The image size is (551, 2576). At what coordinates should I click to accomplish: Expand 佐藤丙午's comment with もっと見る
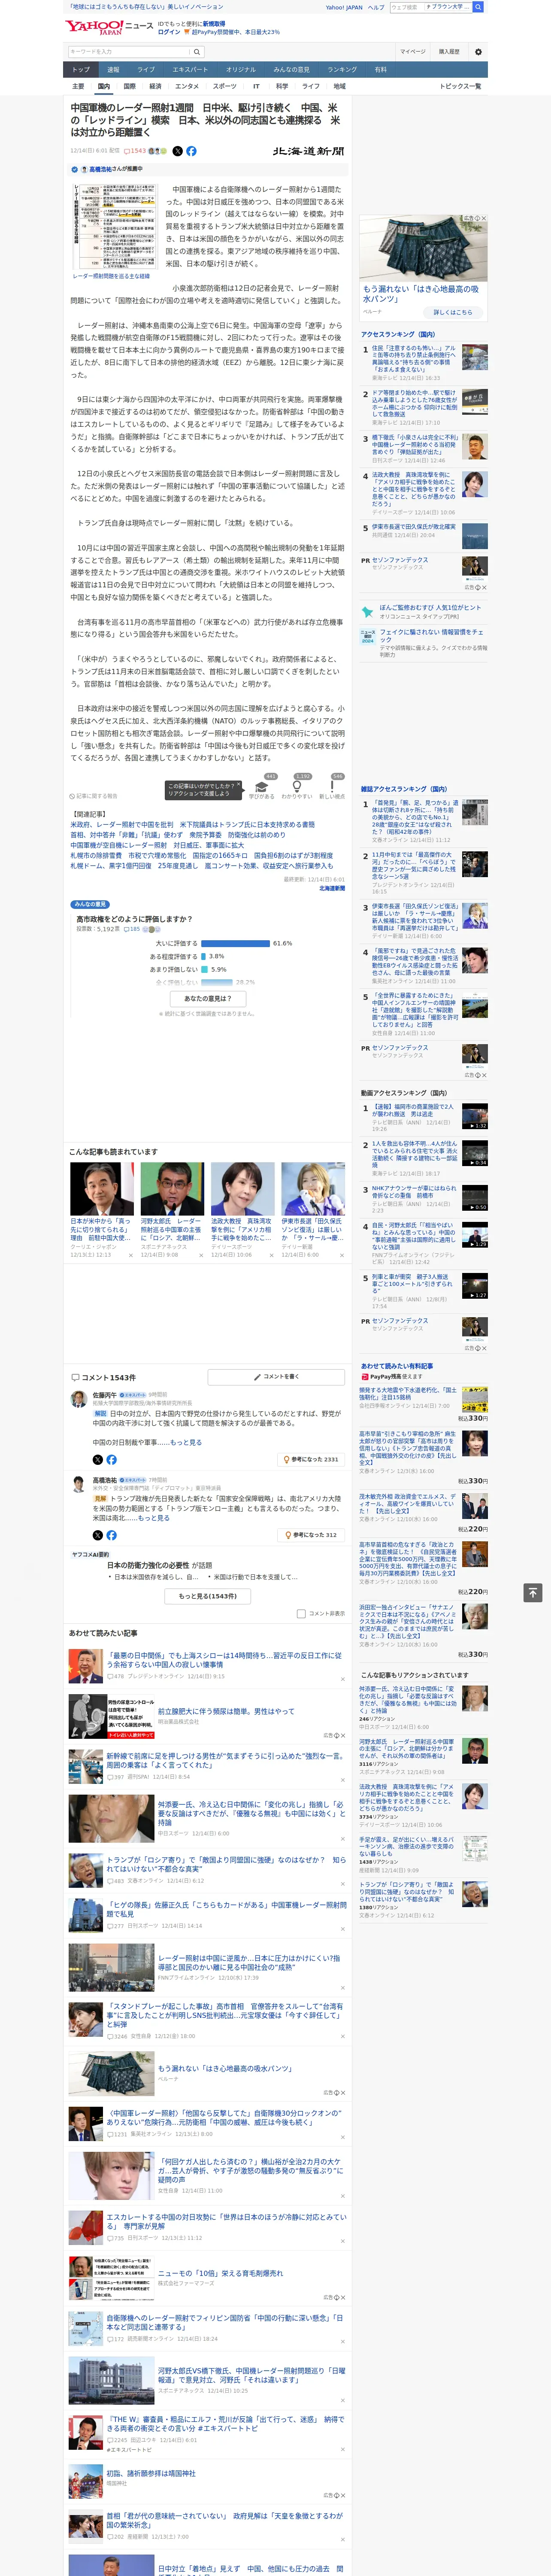coord(186,1443)
